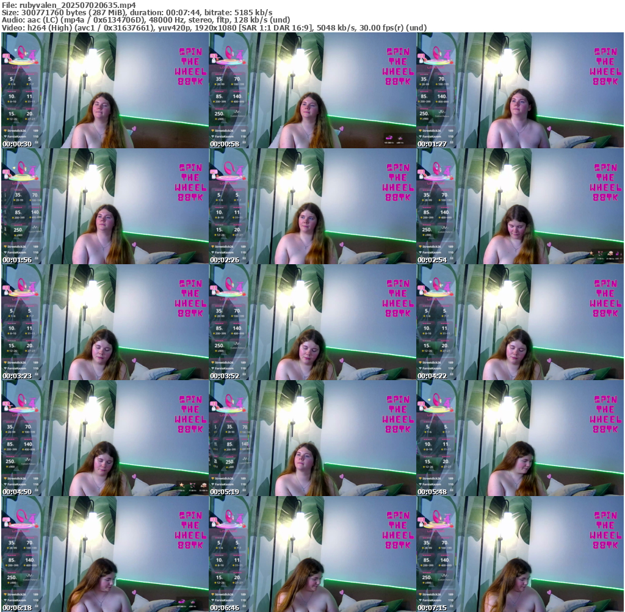Click the thumbnail at 00:05:19
Image resolution: width=625 pixels, height=612 pixels.
312,438
